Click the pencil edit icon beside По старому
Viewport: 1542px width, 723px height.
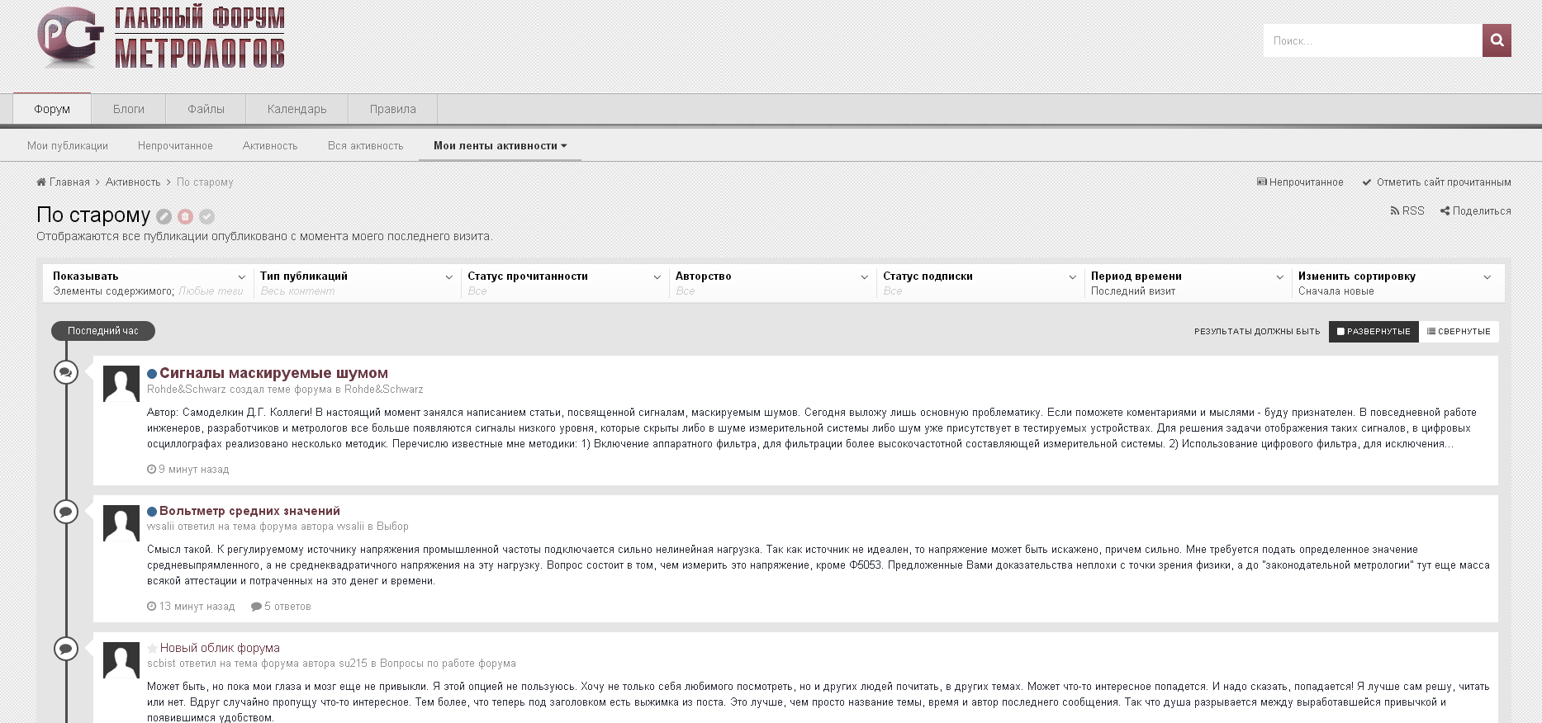tap(164, 216)
